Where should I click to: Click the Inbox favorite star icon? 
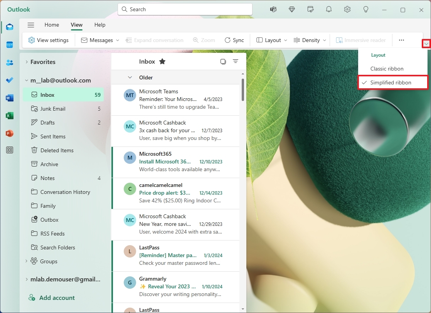162,62
